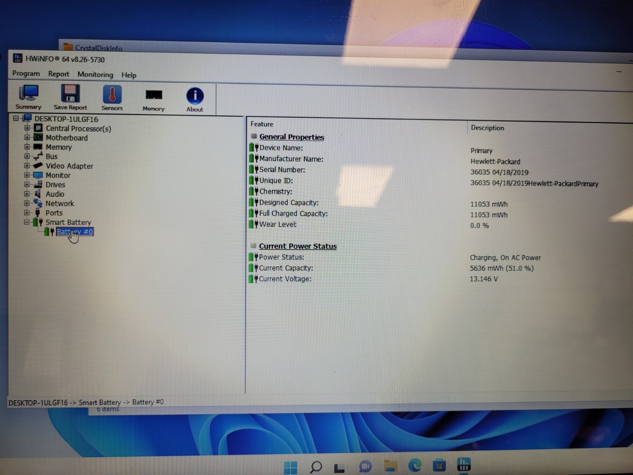
Task: Click the 13.146 V value
Action: coord(483,279)
